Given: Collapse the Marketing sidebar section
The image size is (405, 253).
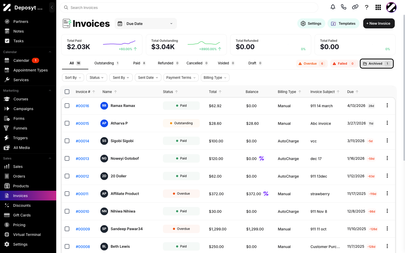Looking at the screenshot, I should (x=50, y=91).
